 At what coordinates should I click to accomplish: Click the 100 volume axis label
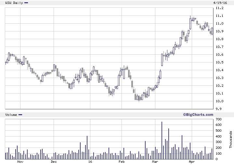click(x=219, y=154)
